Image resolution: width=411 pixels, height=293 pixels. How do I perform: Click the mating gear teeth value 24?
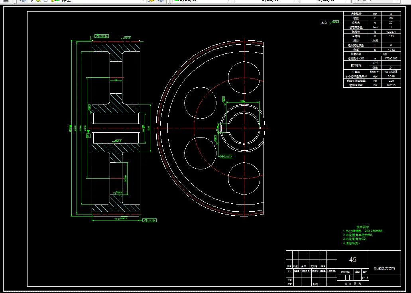click(x=391, y=68)
